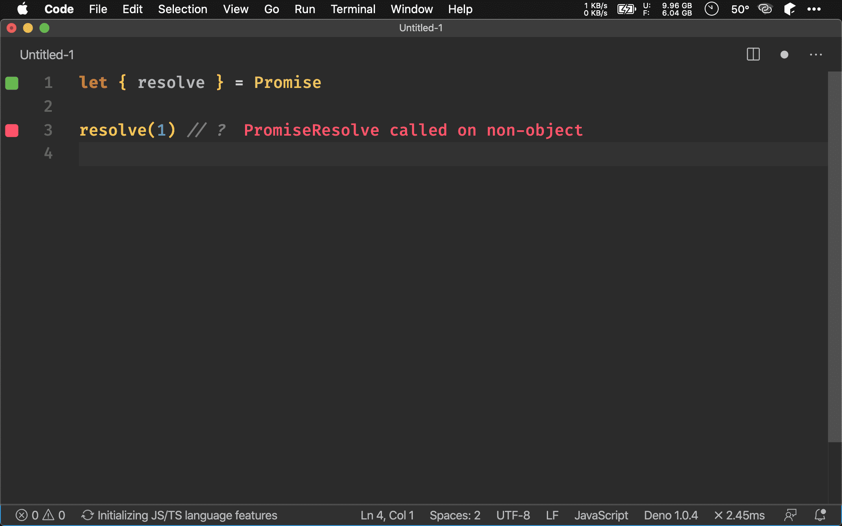The height and width of the screenshot is (526, 842).
Task: Click the clock icon in the menu bar
Action: point(711,9)
